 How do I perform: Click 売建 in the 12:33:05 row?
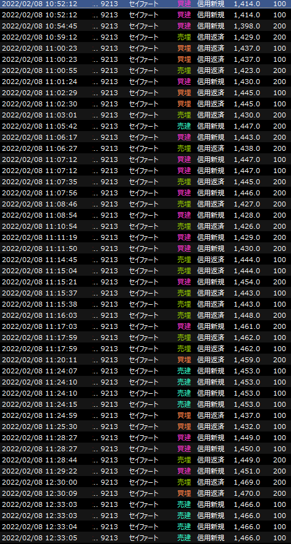click(184, 537)
